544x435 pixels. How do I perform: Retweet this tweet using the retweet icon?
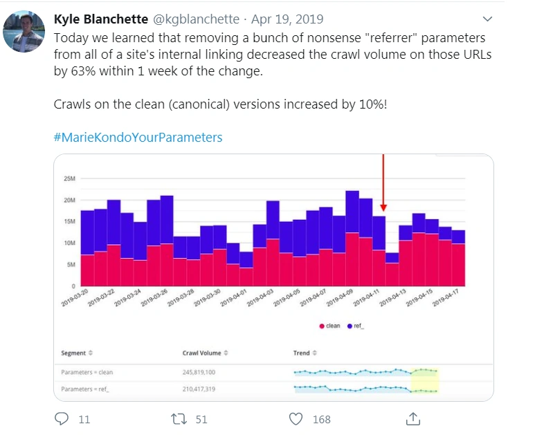point(178,418)
